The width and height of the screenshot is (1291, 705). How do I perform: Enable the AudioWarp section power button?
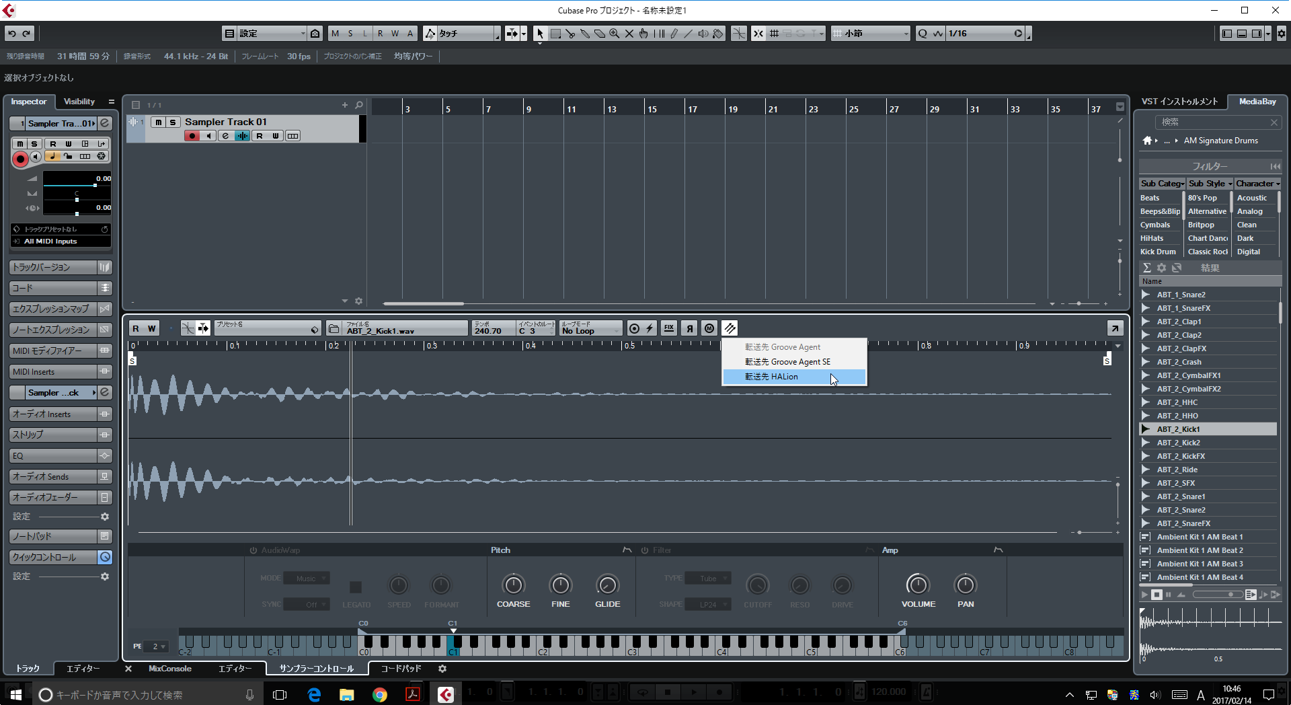(253, 550)
